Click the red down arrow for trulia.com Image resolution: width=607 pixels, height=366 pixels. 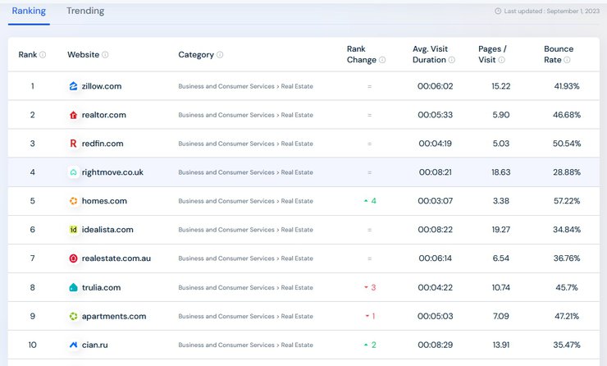point(366,287)
